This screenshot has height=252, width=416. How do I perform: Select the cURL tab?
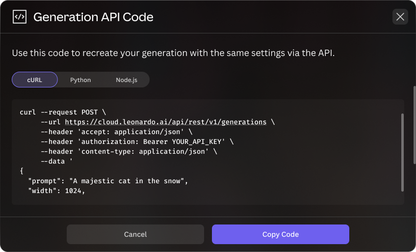pyautogui.click(x=35, y=80)
